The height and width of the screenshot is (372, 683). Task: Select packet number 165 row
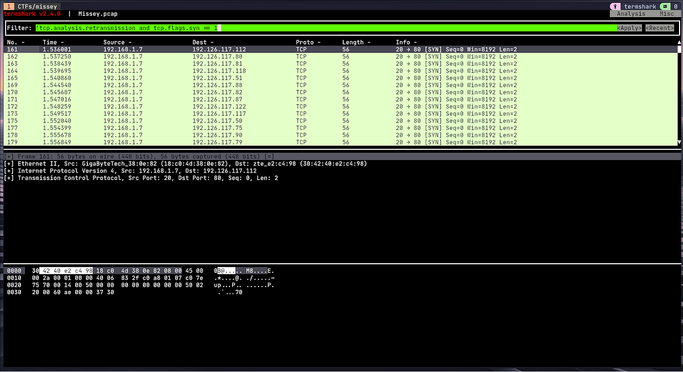pyautogui.click(x=340, y=78)
